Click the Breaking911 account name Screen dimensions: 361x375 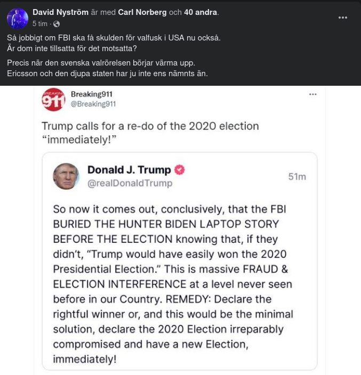(x=92, y=94)
